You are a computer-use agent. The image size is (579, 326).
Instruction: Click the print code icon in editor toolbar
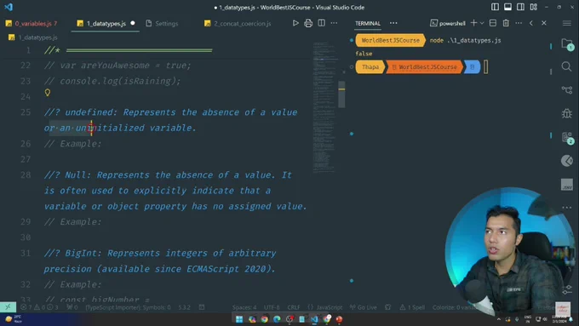click(x=308, y=23)
